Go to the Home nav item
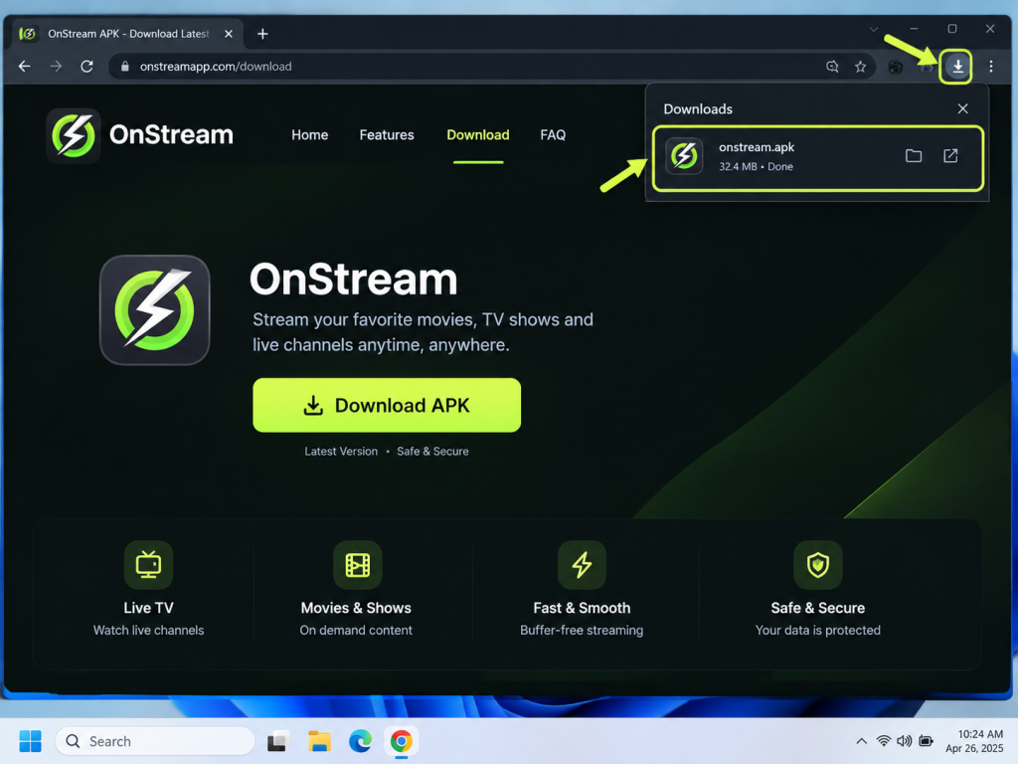The width and height of the screenshot is (1018, 764). (310, 135)
